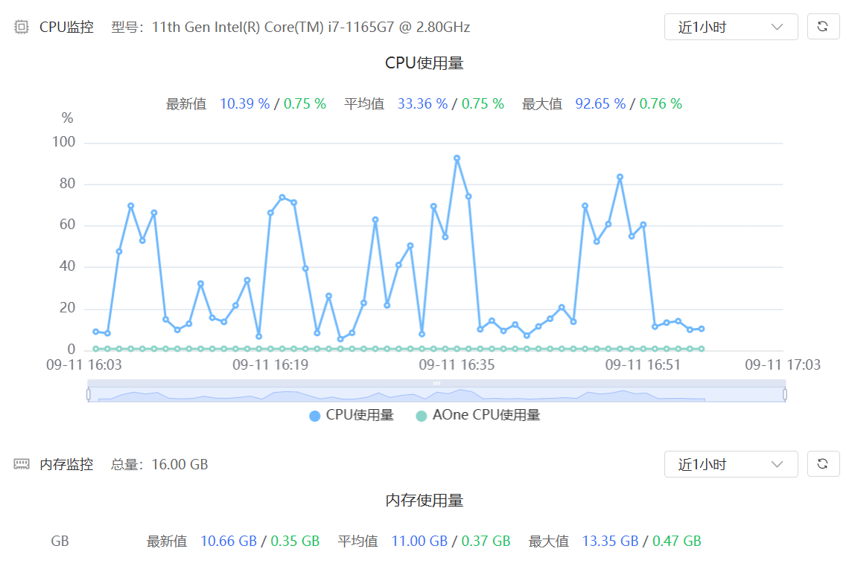Click the memory time range dropdown chevron
The image size is (852, 572).
pyautogui.click(x=777, y=465)
